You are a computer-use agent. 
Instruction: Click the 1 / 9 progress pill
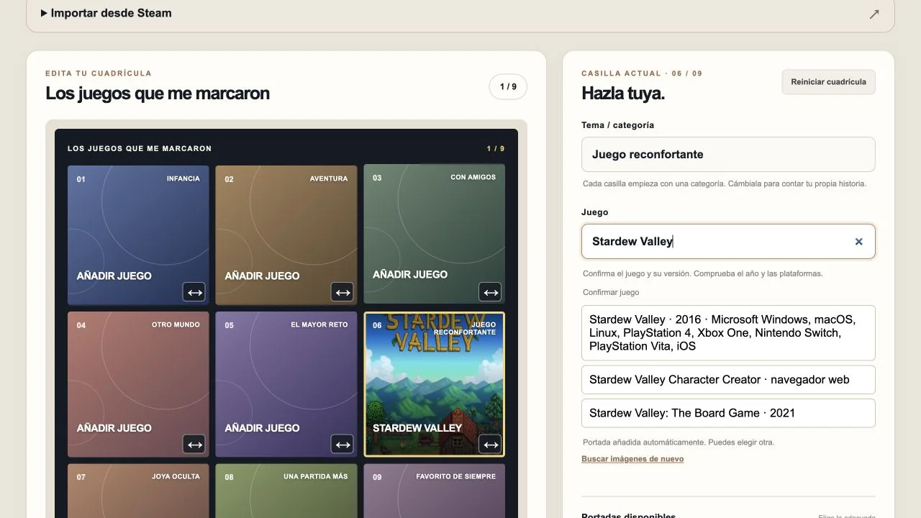click(x=508, y=87)
